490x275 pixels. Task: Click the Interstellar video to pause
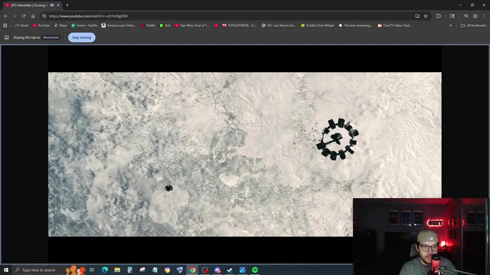tap(245, 154)
